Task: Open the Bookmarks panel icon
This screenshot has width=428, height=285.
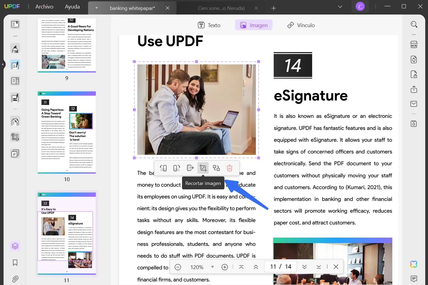Action: [15, 263]
